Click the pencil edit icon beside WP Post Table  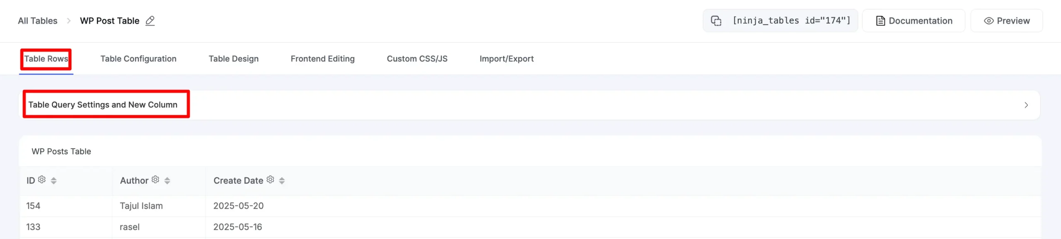(x=150, y=21)
